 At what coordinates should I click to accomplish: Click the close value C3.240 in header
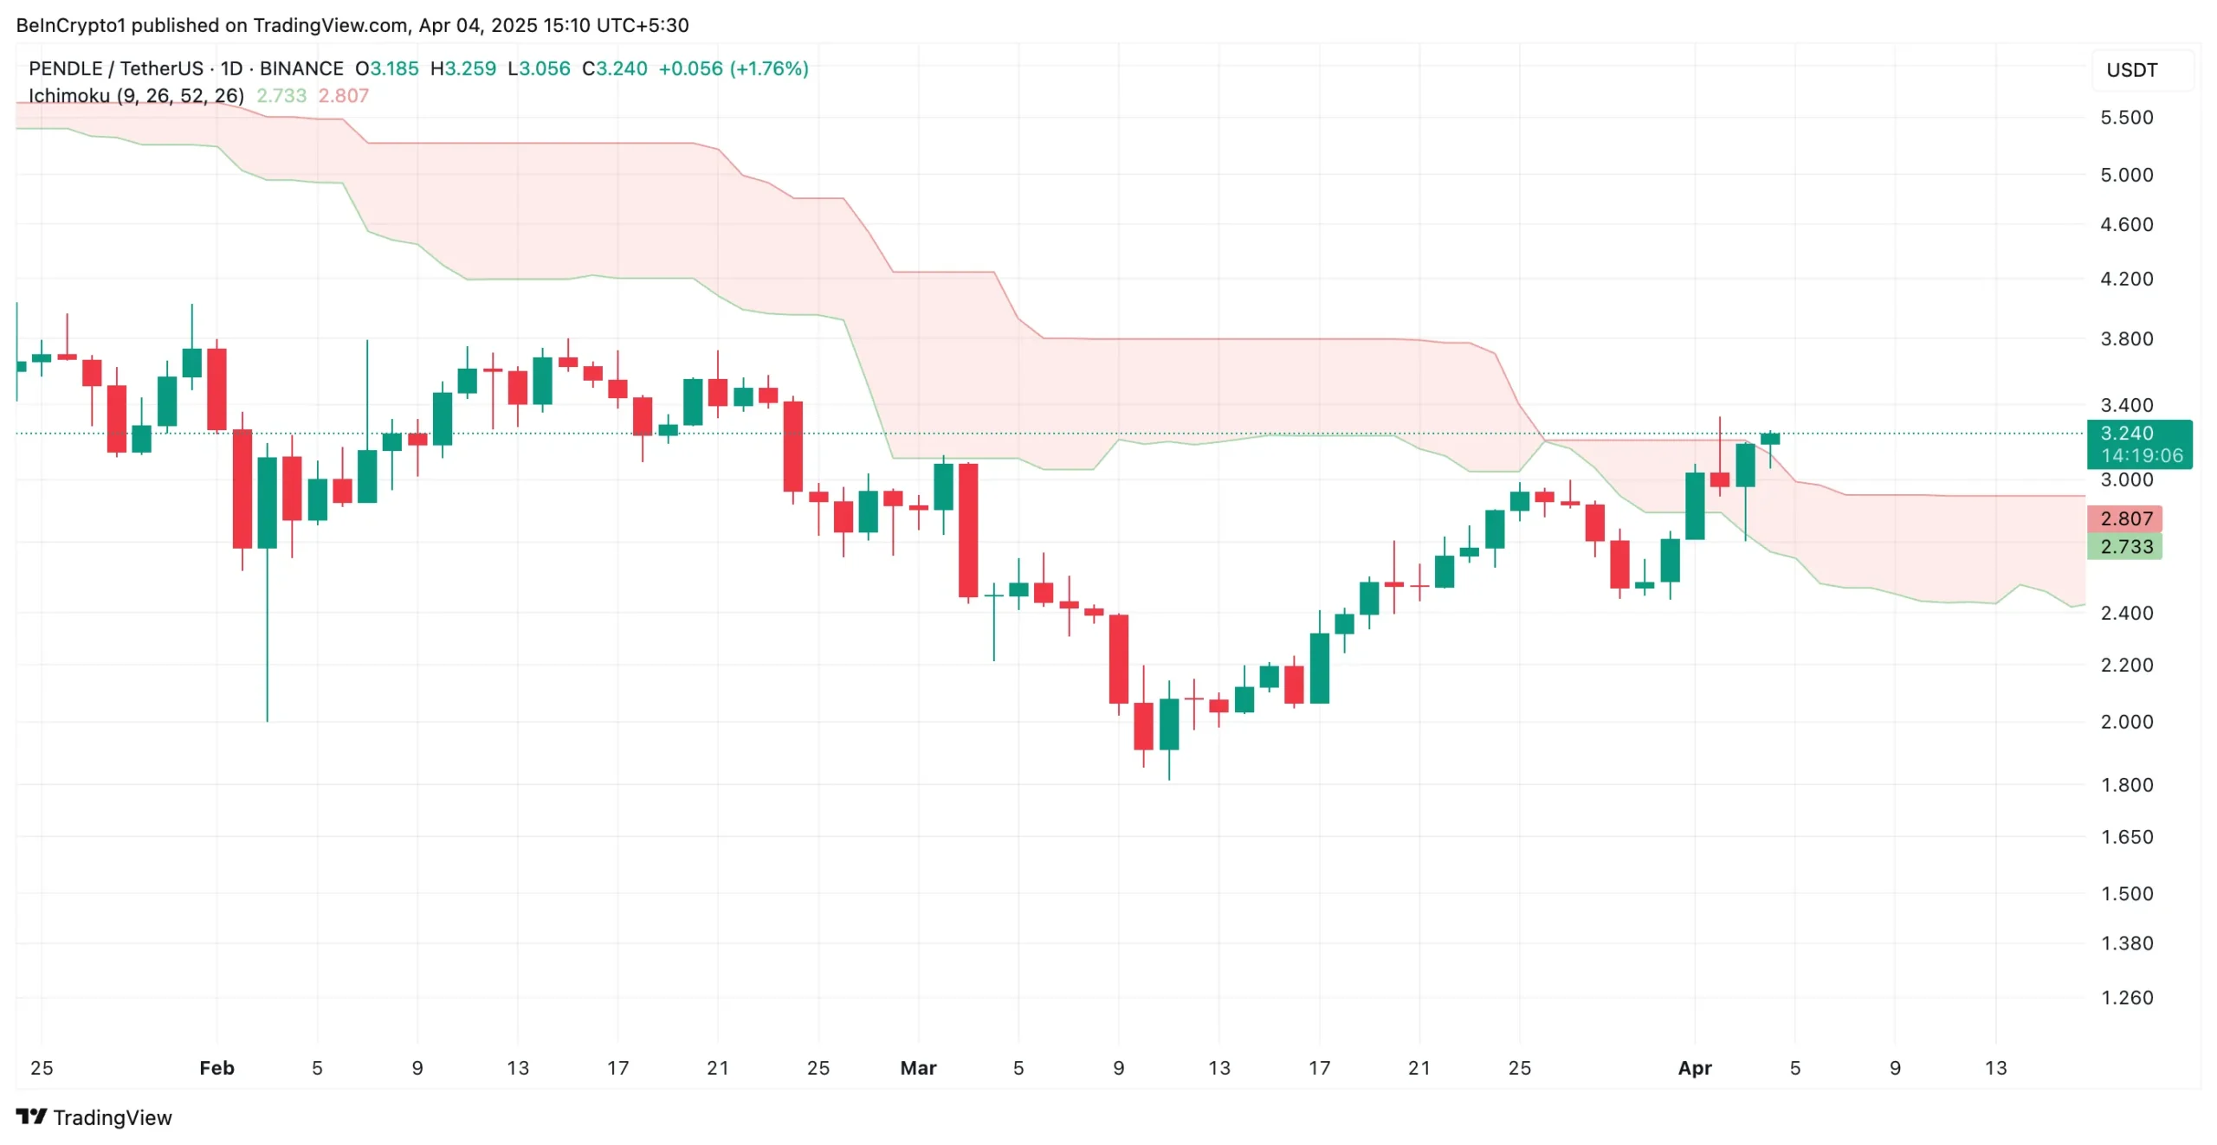pyautogui.click(x=614, y=68)
